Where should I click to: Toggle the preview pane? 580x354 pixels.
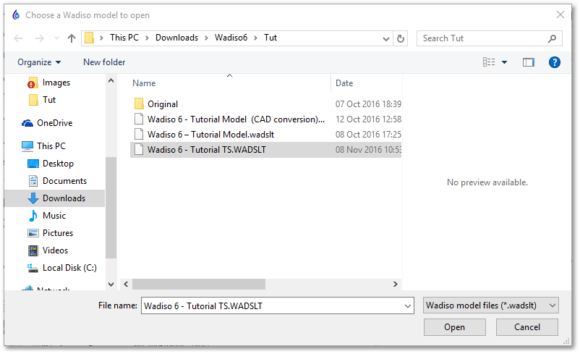click(528, 62)
